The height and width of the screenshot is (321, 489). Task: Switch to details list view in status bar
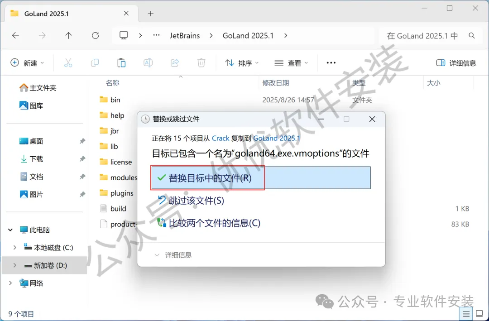tap(466, 313)
